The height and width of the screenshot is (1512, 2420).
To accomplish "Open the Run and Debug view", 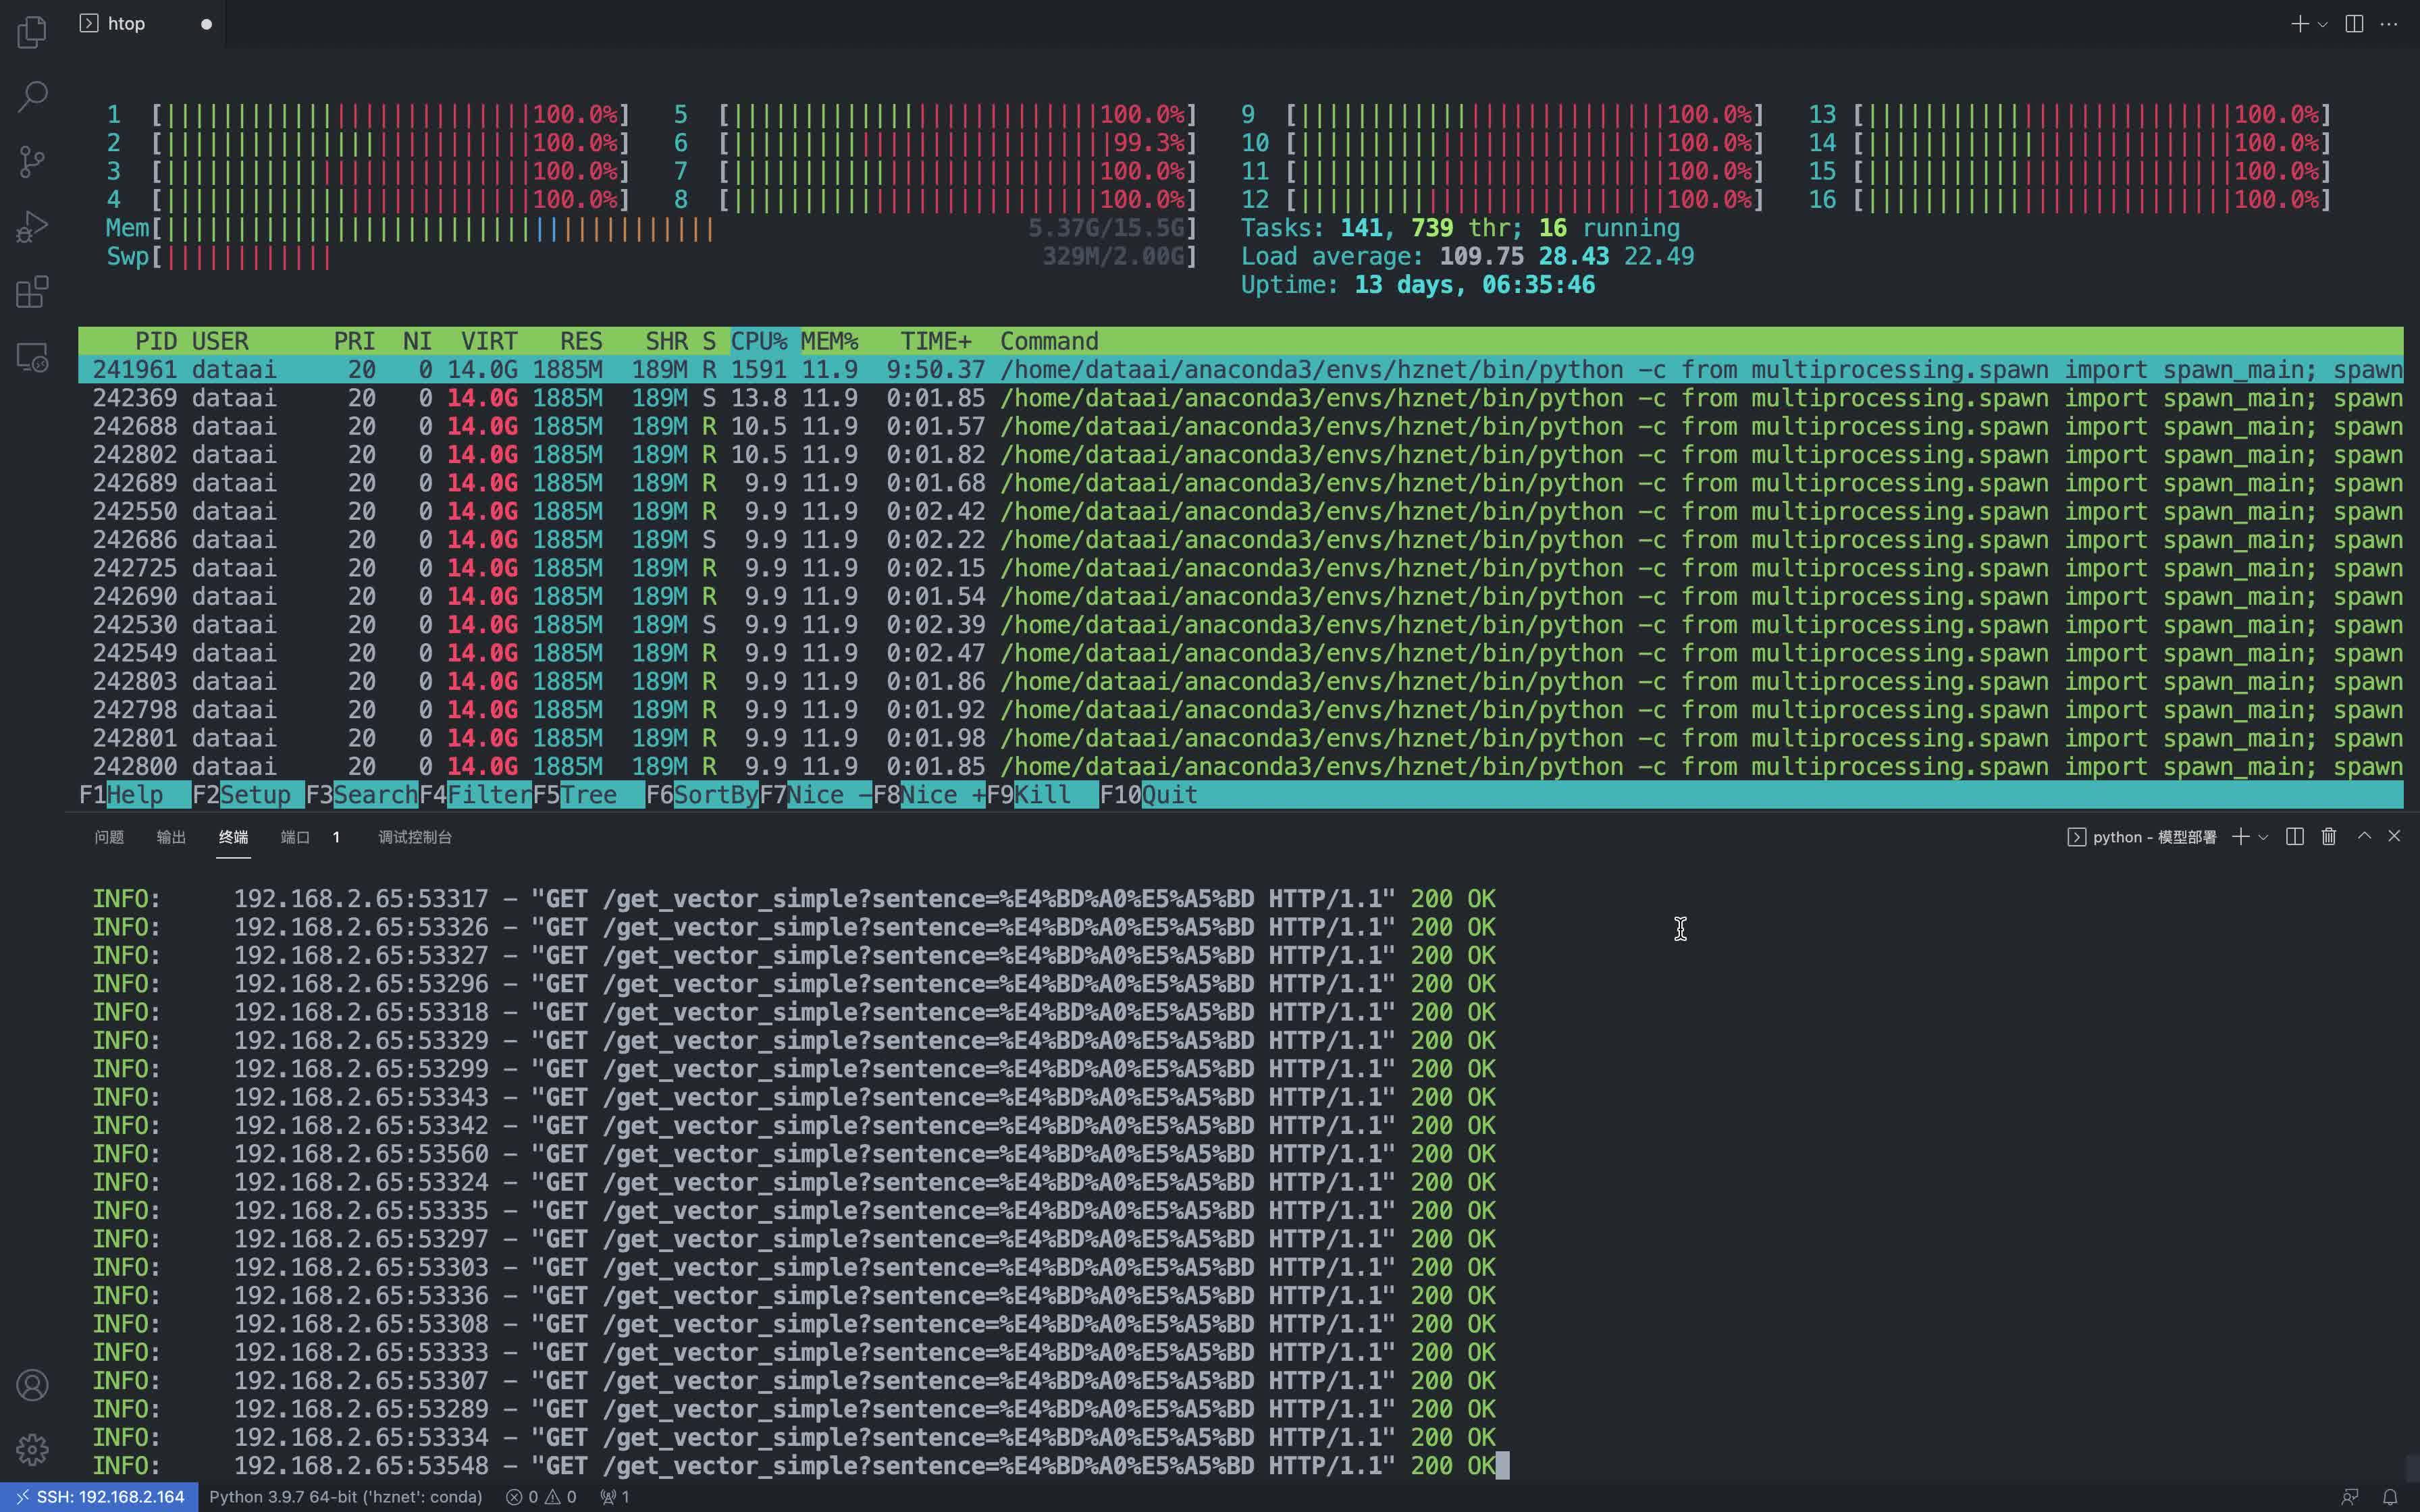I will click(32, 227).
